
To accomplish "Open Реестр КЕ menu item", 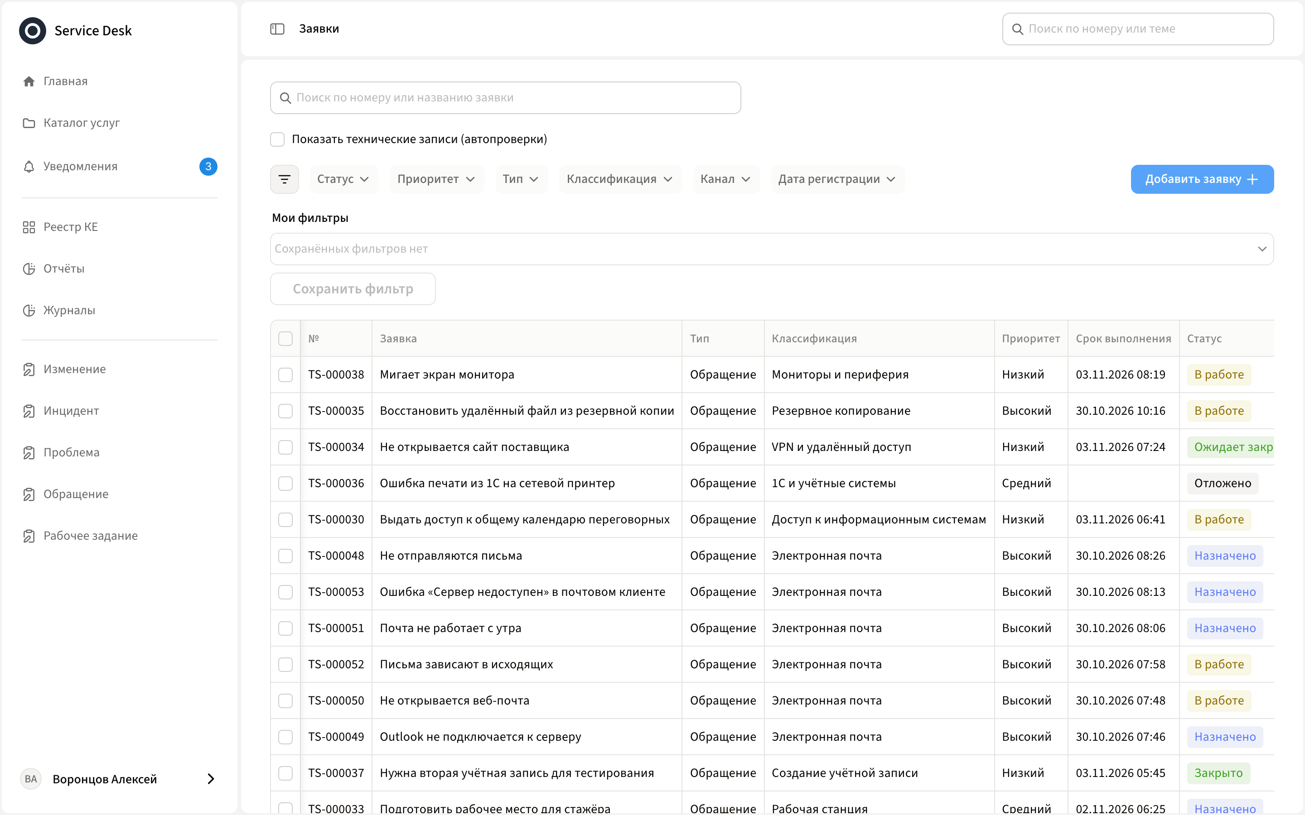I will [x=71, y=227].
